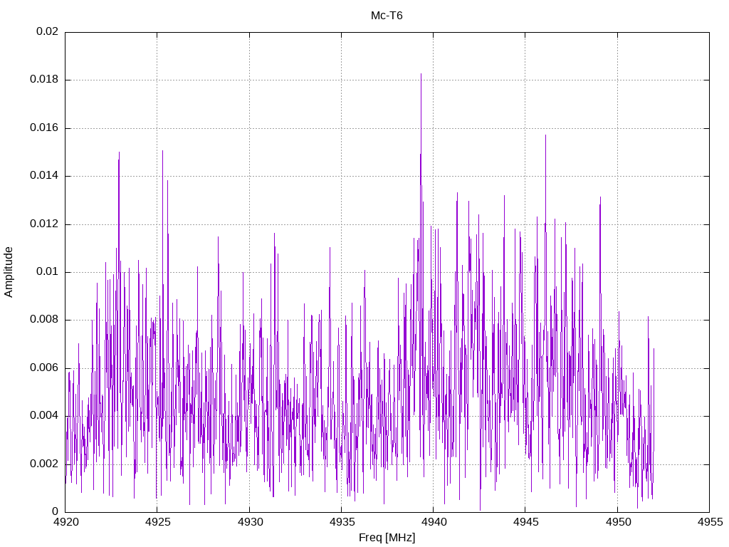Click the 0.008 y-axis tick label
The image size is (729, 547).
(x=44, y=320)
